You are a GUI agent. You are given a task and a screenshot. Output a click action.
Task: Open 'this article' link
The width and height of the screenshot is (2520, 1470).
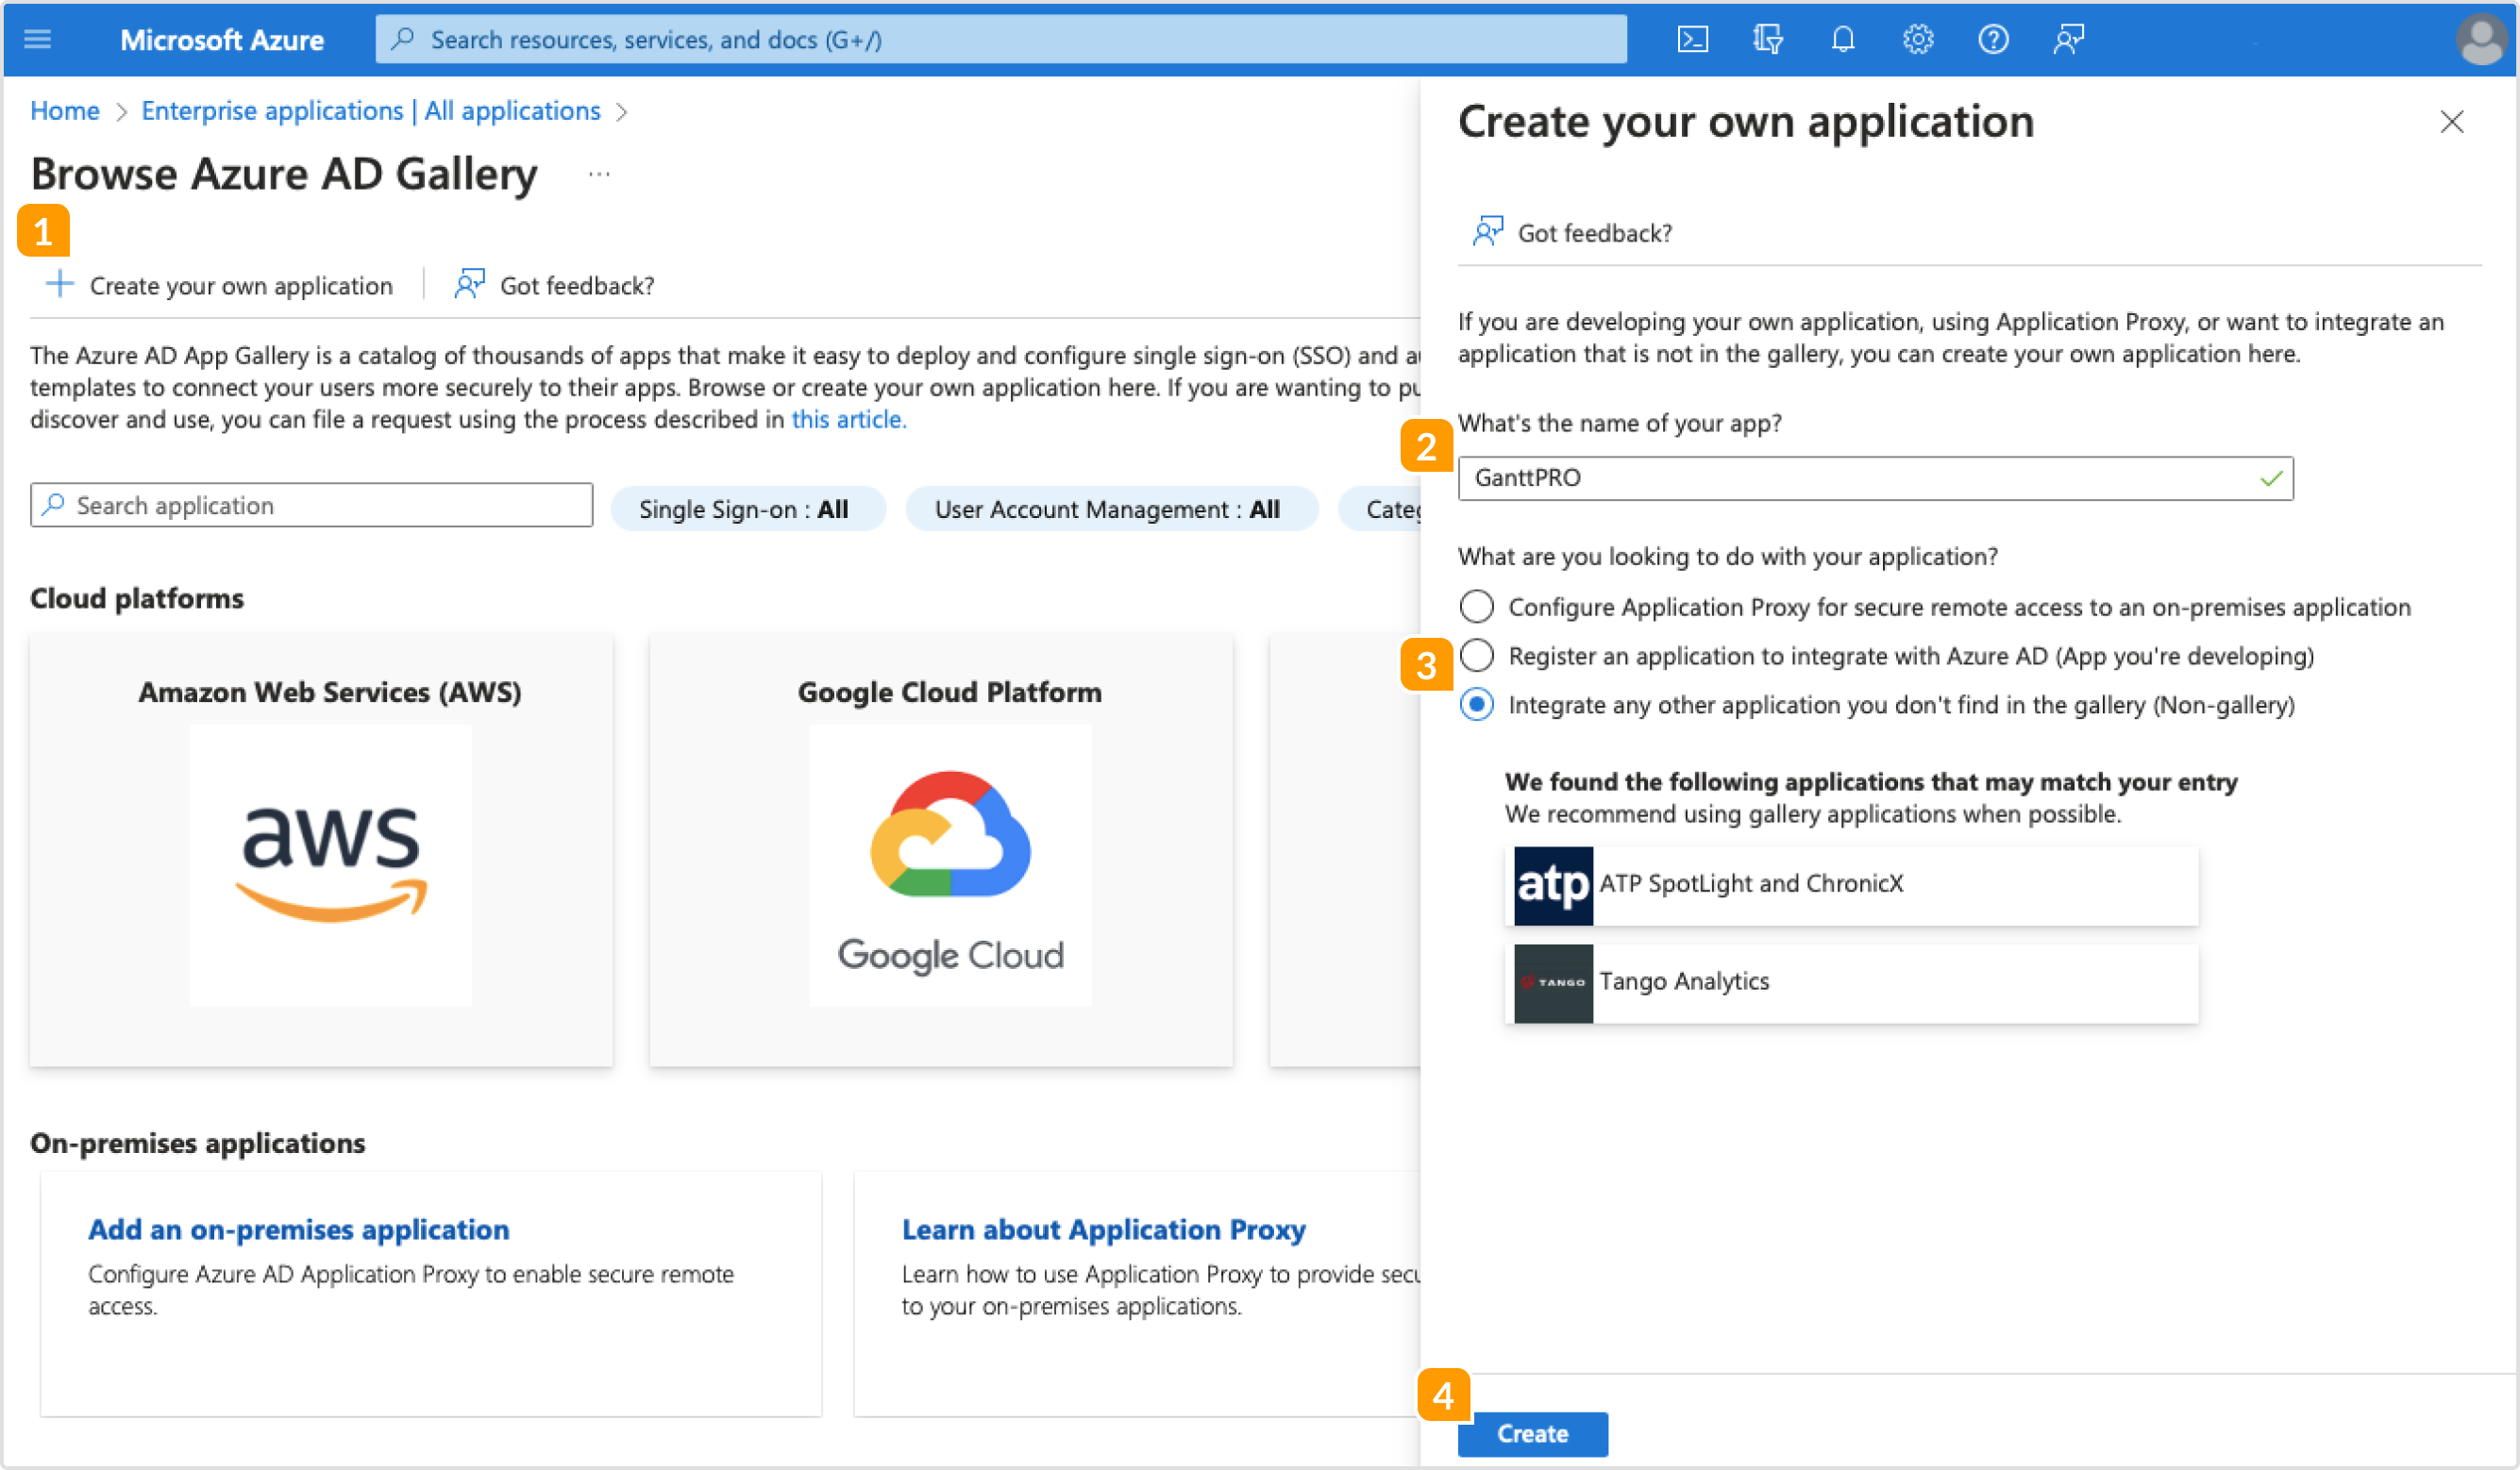(849, 419)
